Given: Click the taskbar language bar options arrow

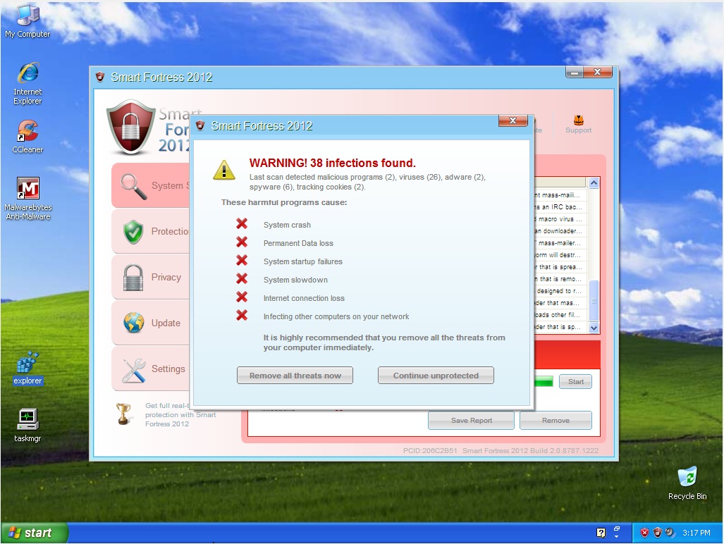Looking at the screenshot, I should tap(616, 537).
